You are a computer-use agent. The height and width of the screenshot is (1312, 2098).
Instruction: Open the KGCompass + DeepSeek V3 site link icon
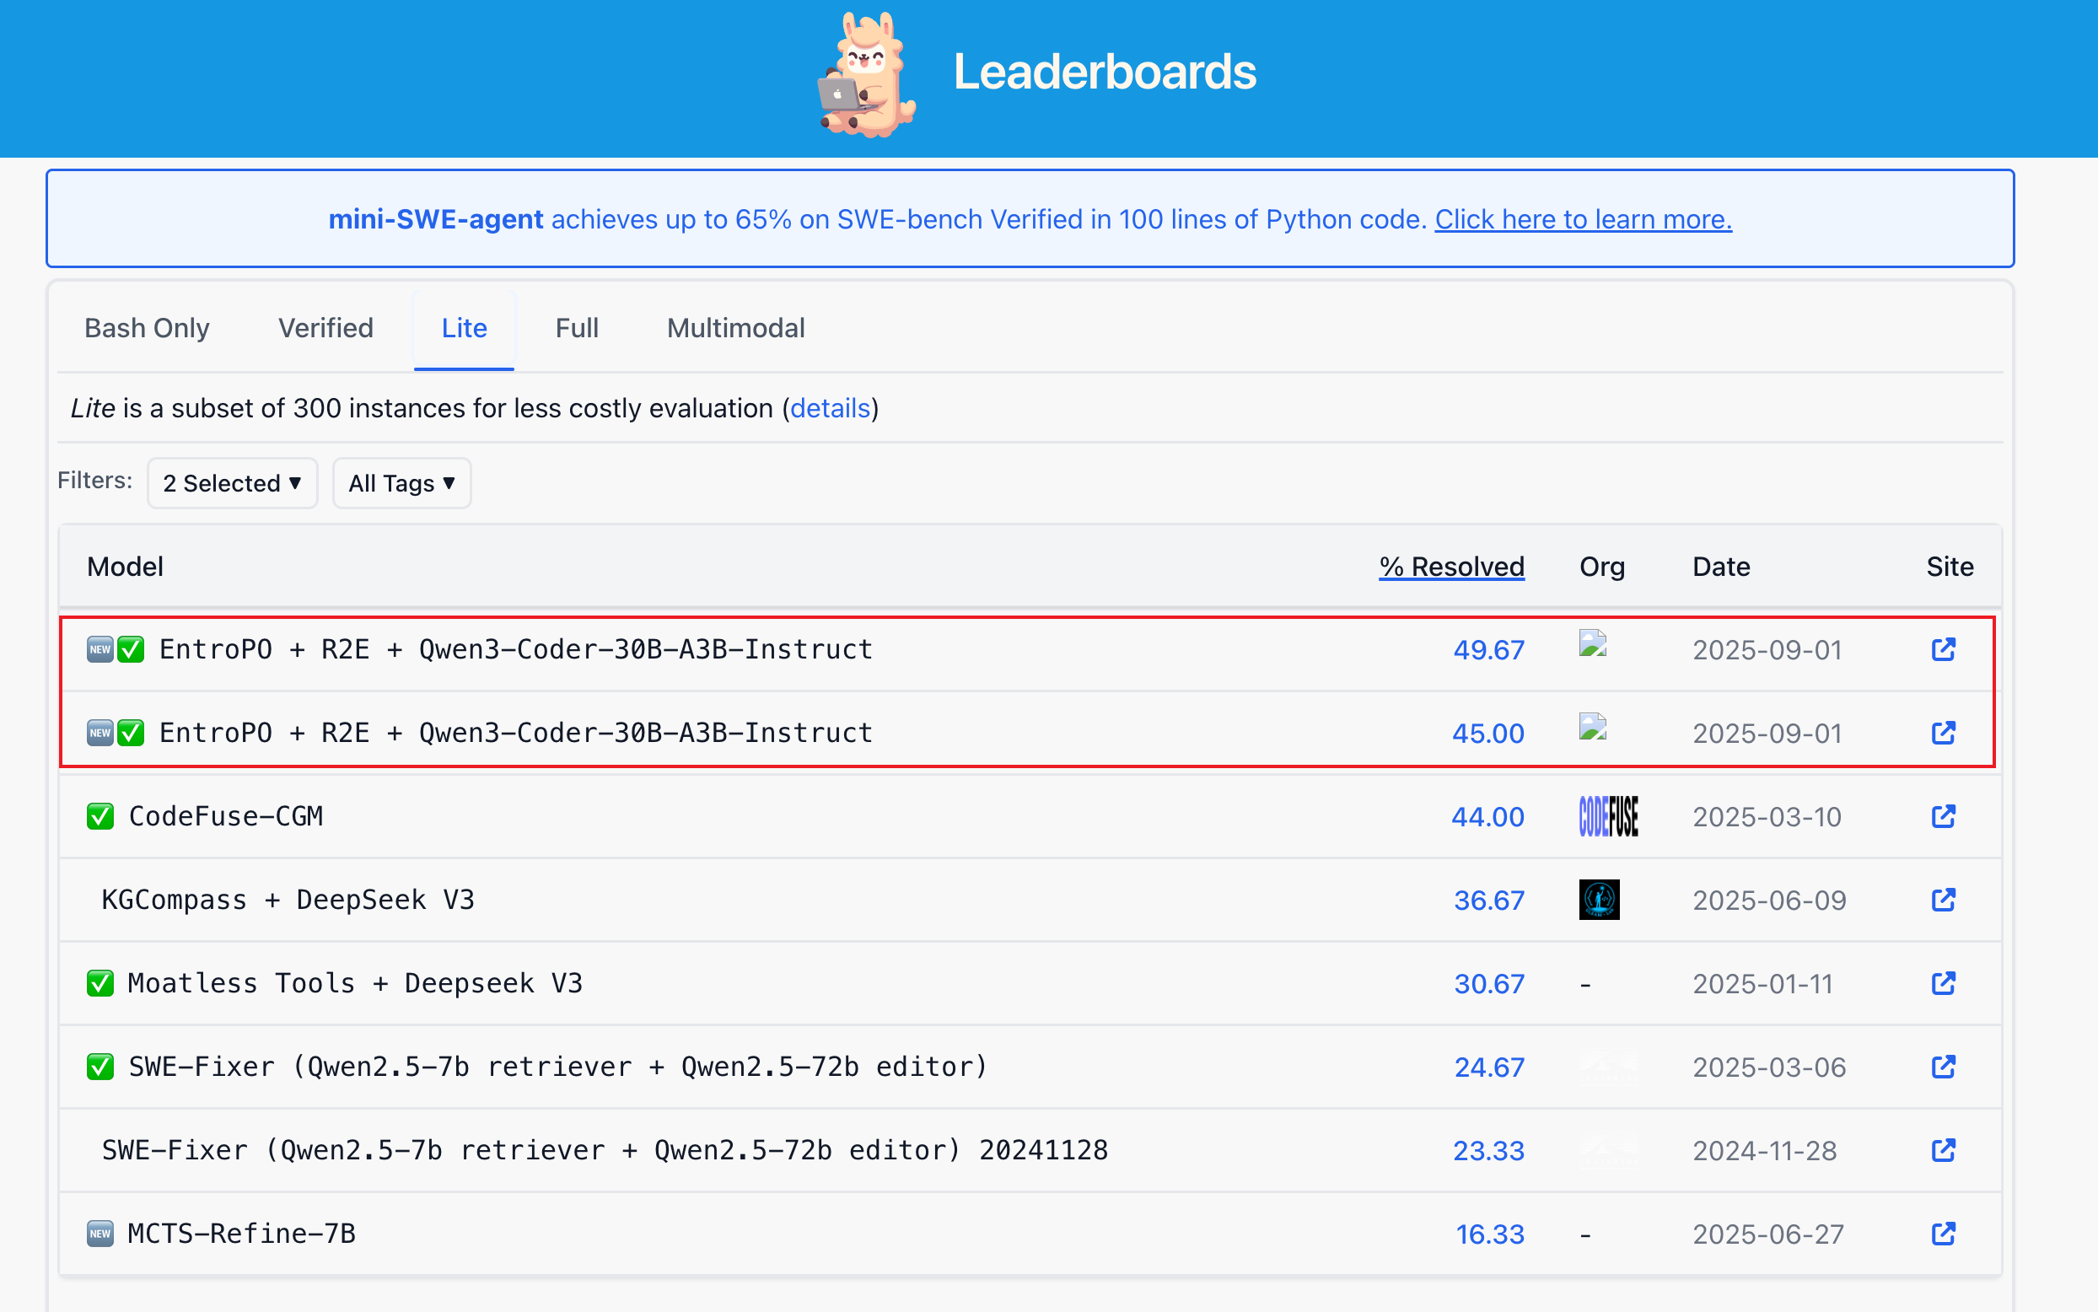(1943, 899)
